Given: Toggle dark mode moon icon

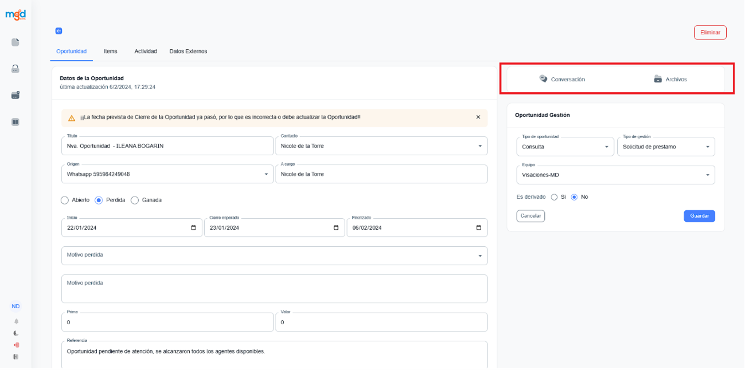Looking at the screenshot, I should click(16, 333).
